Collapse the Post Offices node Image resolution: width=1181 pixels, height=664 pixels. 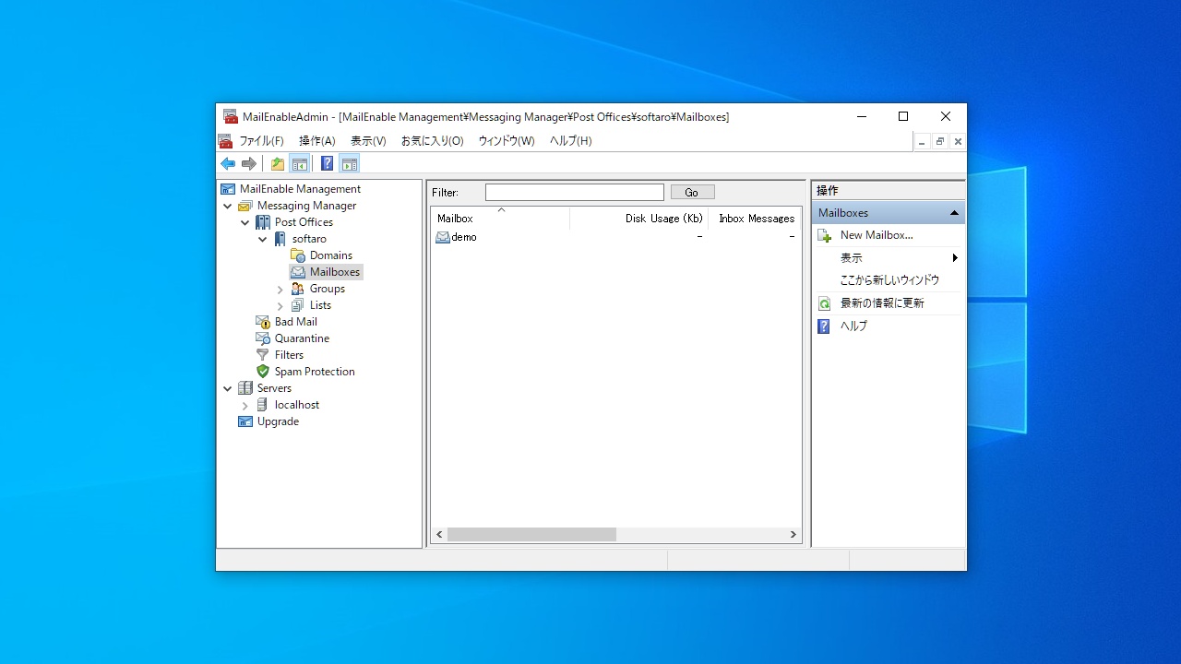(245, 222)
